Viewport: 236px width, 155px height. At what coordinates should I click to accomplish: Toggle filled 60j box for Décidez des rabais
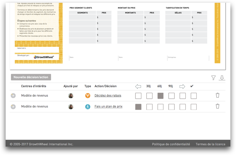coord(160,96)
